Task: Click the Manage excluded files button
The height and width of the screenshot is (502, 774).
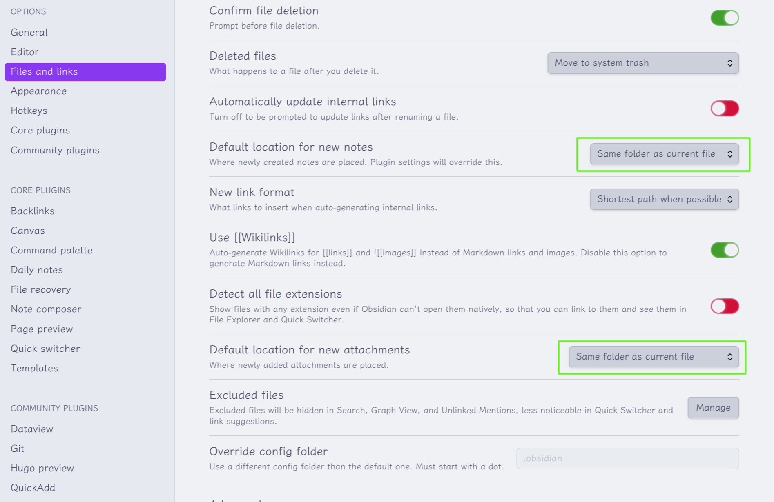Action: pyautogui.click(x=713, y=408)
